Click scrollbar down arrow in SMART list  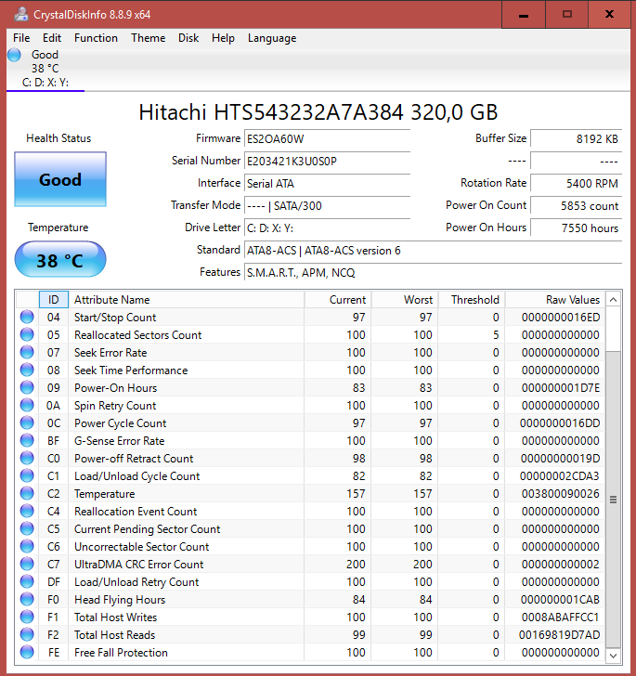pyautogui.click(x=613, y=656)
